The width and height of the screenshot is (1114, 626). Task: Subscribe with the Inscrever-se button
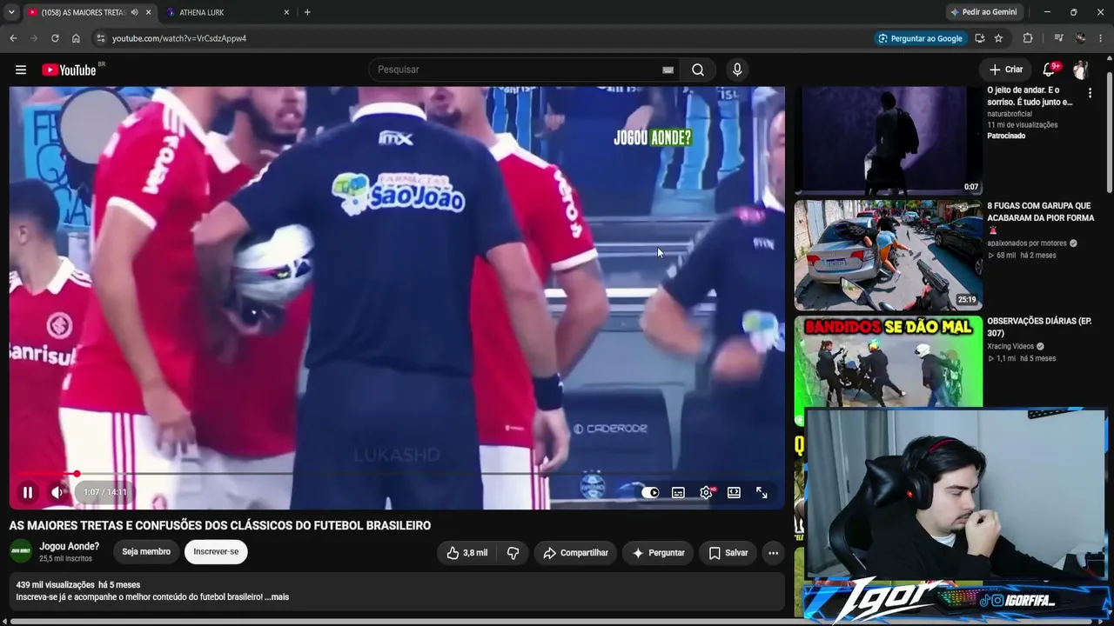click(x=216, y=552)
